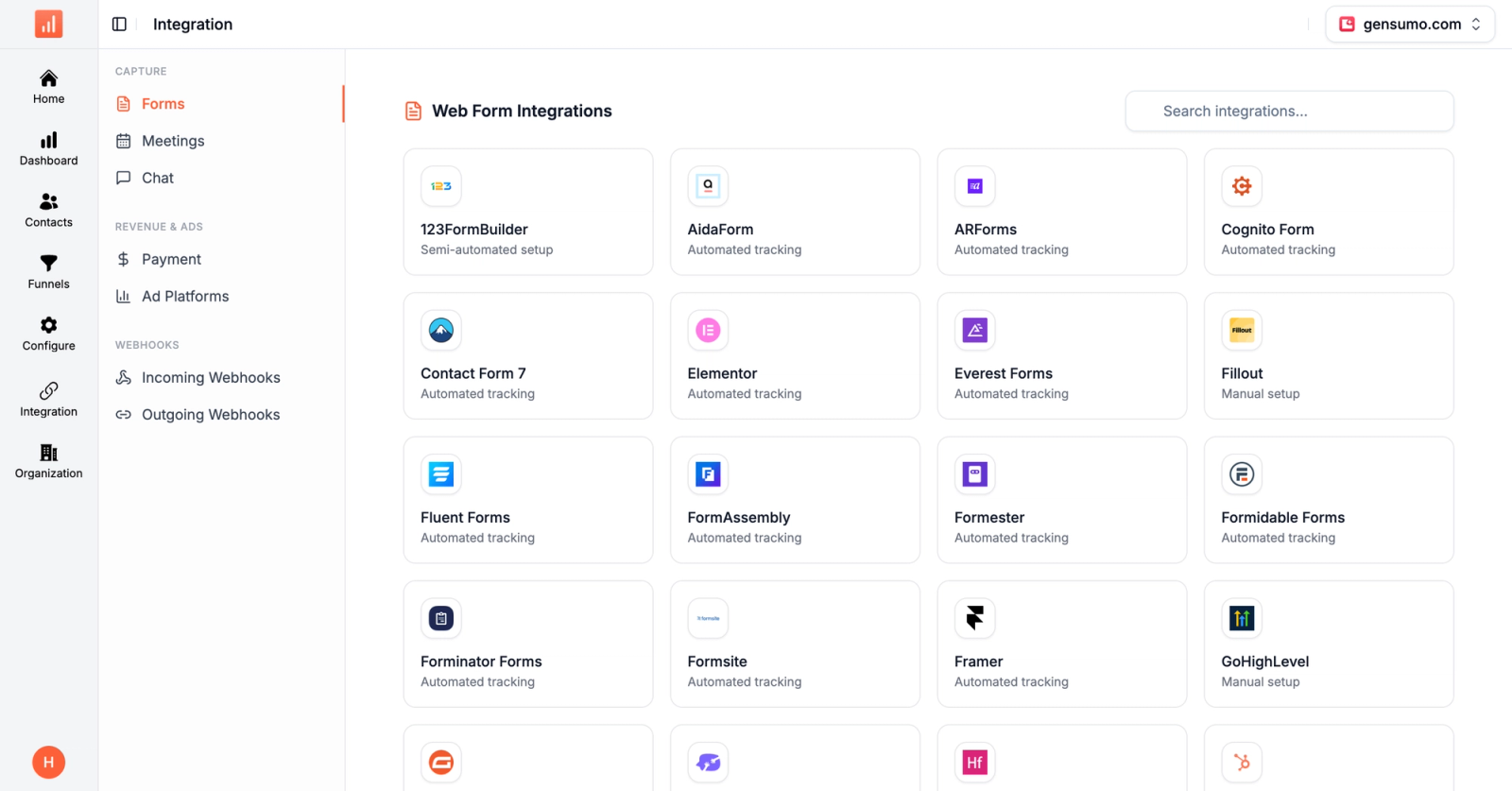Click the Integration page title in header
Viewport: 1512px width, 791px height.
pos(193,25)
